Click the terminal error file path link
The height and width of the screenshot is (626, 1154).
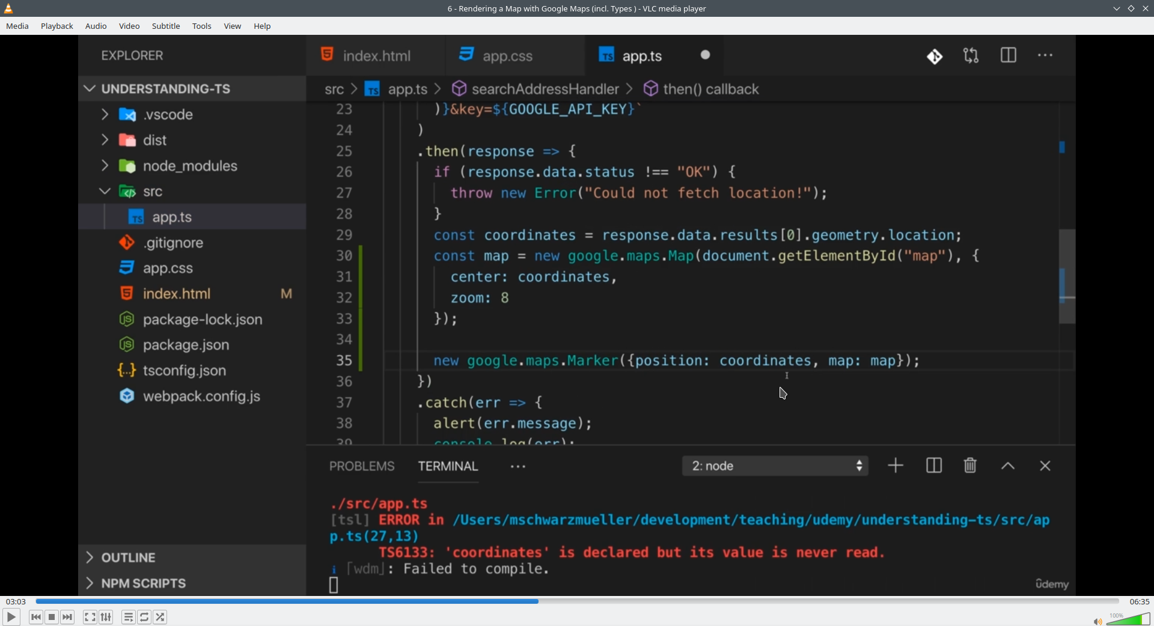tap(690, 528)
